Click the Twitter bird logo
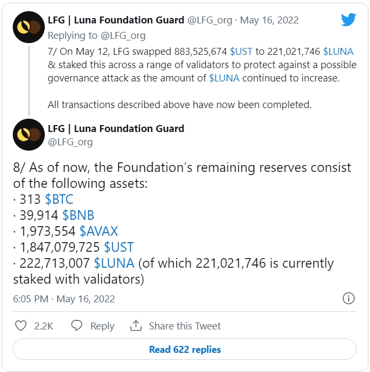Screen dimensions: 370x372 348,20
